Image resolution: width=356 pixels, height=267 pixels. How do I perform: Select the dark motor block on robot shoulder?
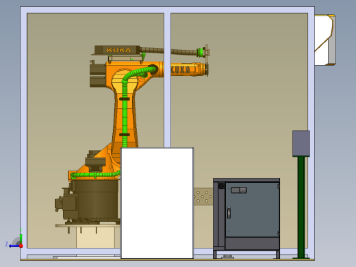pyautogui.click(x=98, y=75)
